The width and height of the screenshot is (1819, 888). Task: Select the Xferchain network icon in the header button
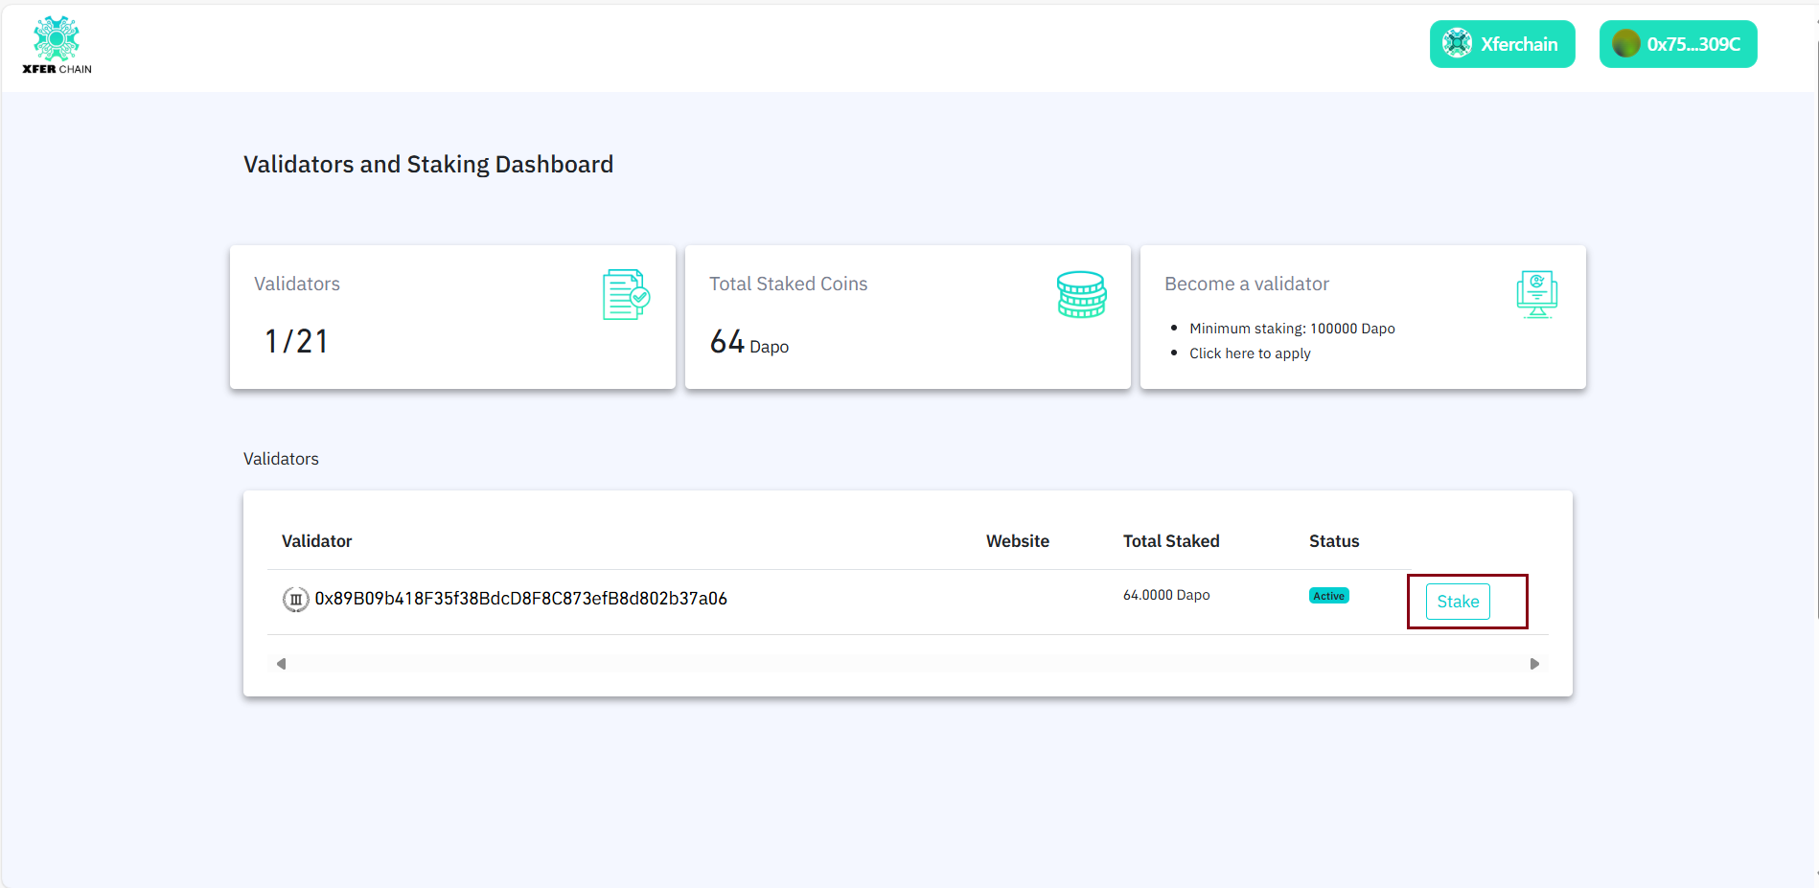[x=1458, y=43]
